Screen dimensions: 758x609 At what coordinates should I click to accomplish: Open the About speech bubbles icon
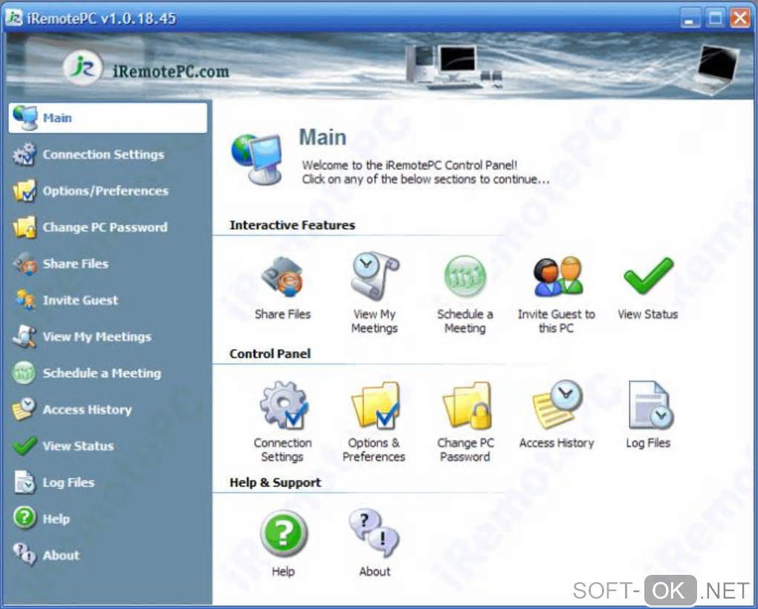click(x=374, y=533)
